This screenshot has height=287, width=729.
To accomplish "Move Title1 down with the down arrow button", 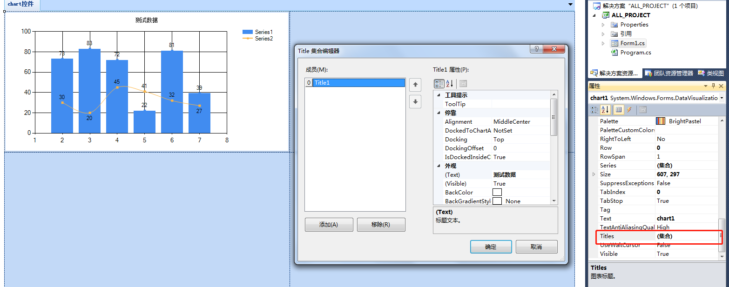I will [415, 101].
